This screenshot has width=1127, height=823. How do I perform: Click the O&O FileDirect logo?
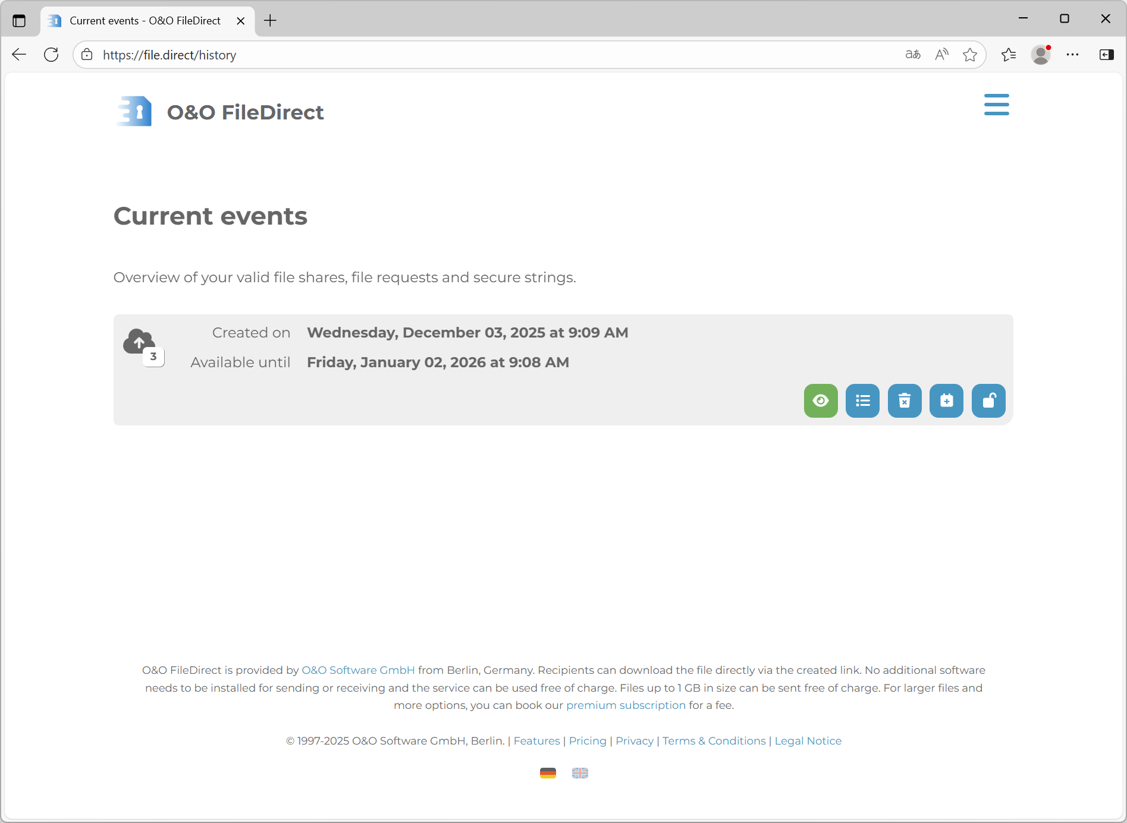(219, 112)
